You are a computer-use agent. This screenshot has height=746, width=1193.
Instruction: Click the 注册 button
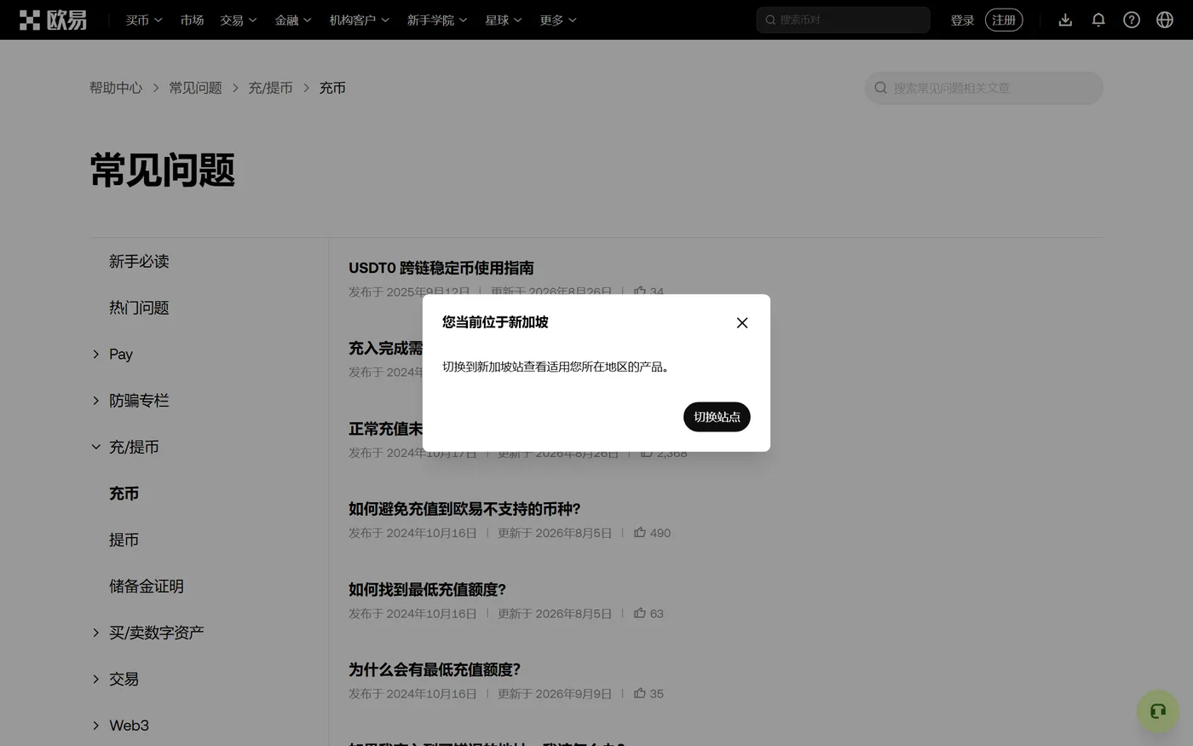tap(1004, 20)
